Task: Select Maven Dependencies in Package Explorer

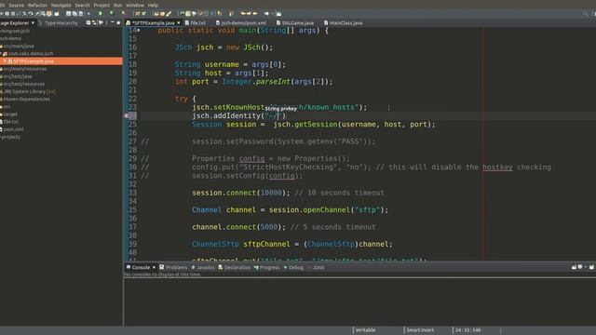Action: (x=27, y=100)
